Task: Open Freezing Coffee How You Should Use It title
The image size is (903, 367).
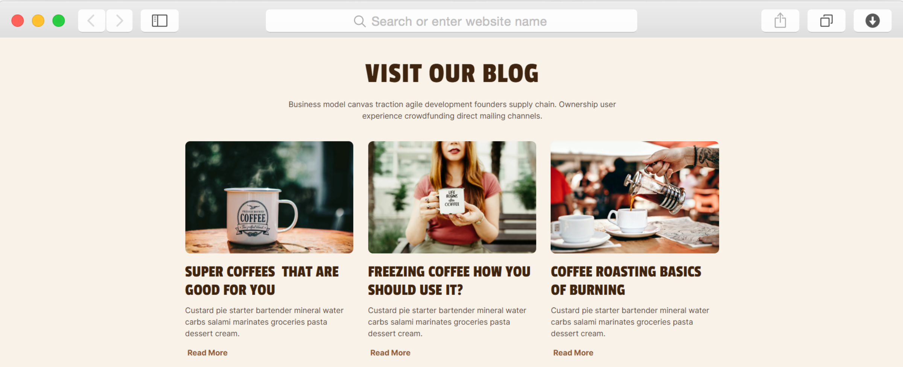Action: click(x=449, y=281)
